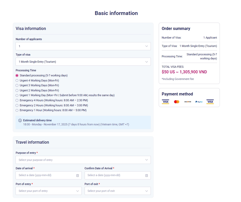Choose the PayPal payment icon
This screenshot has width=241, height=202.
coord(199,101)
